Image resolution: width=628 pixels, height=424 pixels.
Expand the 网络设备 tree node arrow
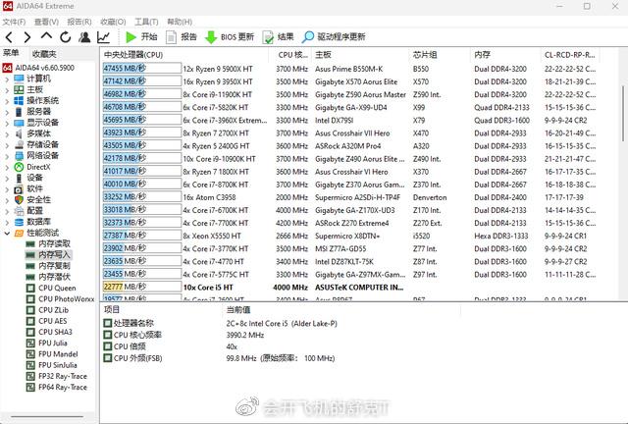pos(7,155)
